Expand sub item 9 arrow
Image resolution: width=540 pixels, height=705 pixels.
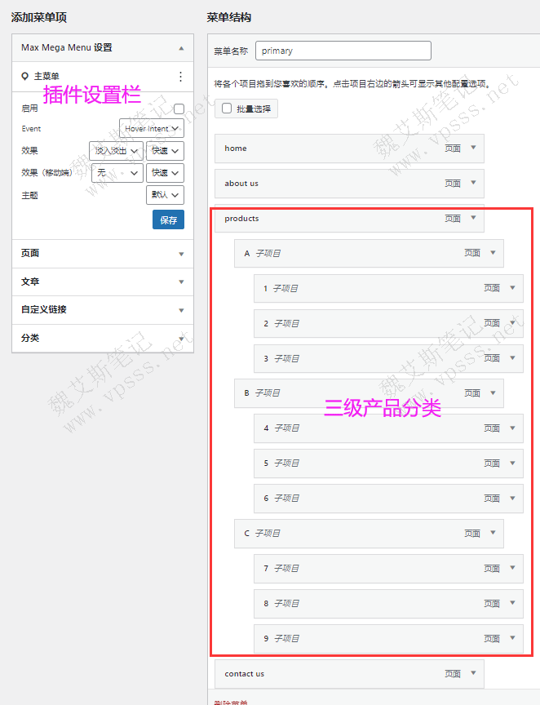click(512, 638)
